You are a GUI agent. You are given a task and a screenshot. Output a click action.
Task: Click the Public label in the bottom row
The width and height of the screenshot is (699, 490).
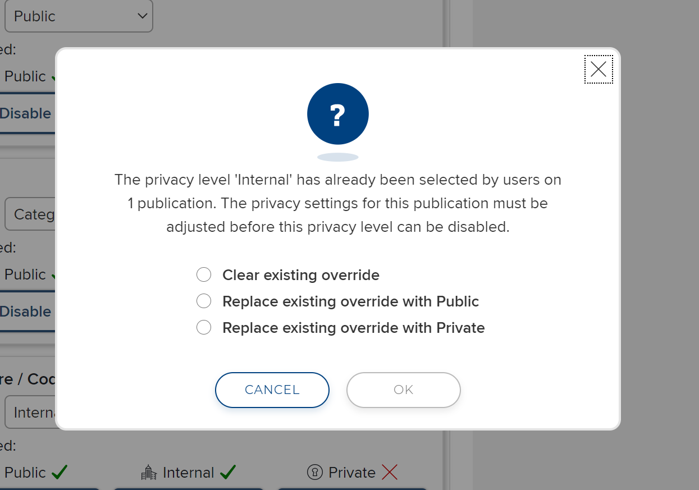click(x=25, y=473)
